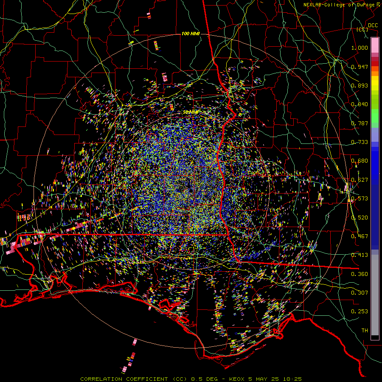Click the 0.840 scale value
The height and width of the screenshot is (382, 382).
[360, 104]
